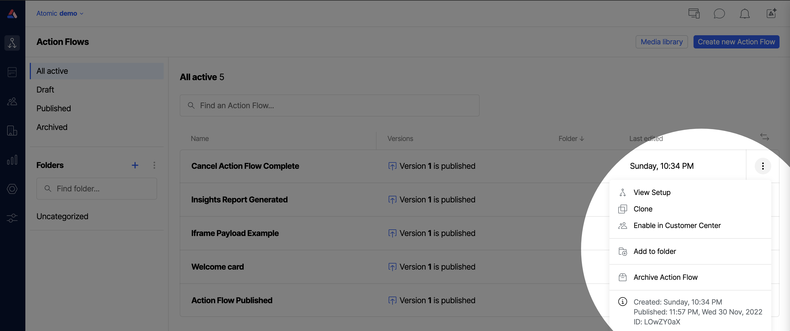Click the Create new Action Flow button
Screen dimensions: 790x331
pyautogui.click(x=736, y=42)
